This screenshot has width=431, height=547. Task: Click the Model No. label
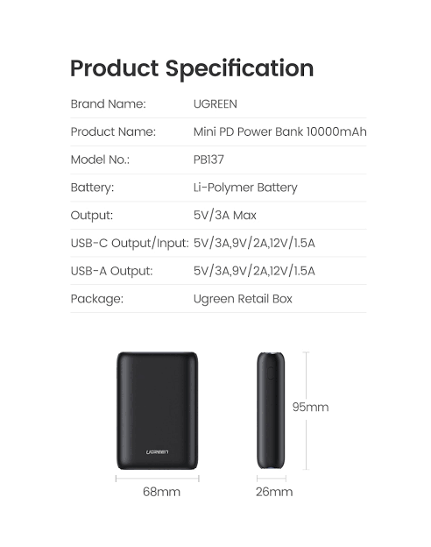[100, 160]
